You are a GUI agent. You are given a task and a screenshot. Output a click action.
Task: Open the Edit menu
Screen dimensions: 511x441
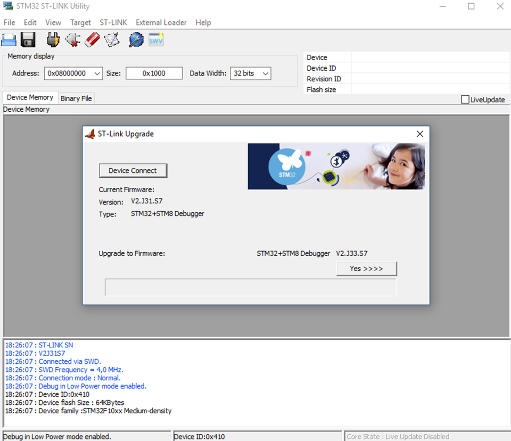tap(30, 22)
